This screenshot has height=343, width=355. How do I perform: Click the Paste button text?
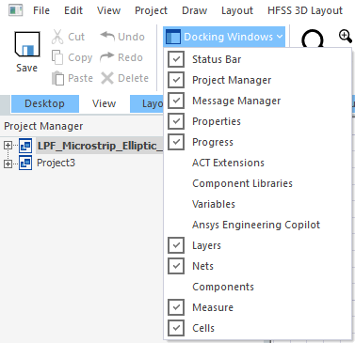[80, 78]
